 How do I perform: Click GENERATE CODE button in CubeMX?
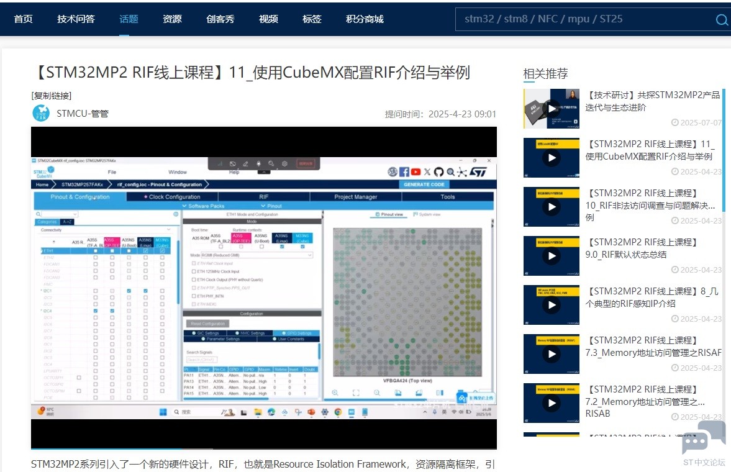424,184
